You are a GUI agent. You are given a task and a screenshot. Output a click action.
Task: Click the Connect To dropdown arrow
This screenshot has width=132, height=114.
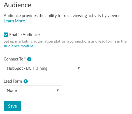click(x=79, y=68)
